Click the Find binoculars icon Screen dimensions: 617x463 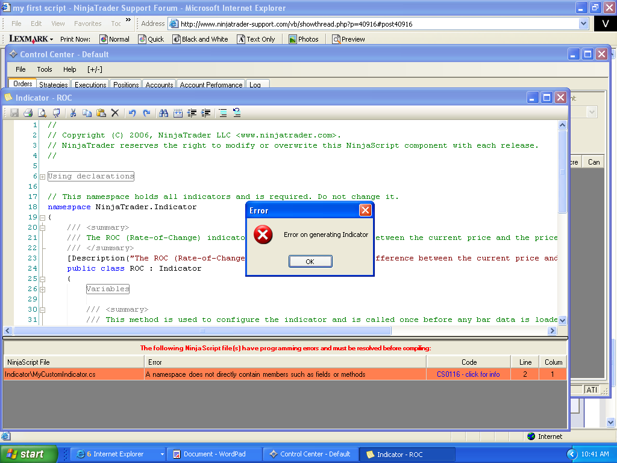click(x=163, y=113)
